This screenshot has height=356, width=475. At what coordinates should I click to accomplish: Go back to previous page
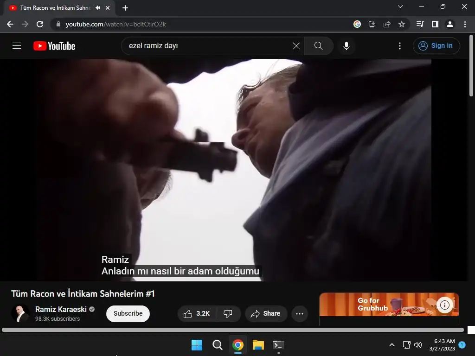click(x=10, y=24)
